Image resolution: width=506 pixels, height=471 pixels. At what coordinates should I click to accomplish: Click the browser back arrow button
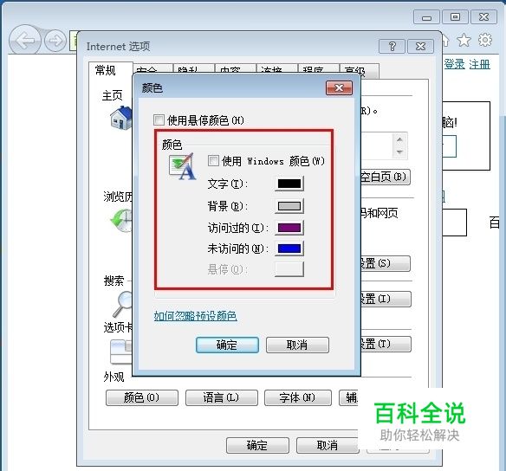pos(25,41)
